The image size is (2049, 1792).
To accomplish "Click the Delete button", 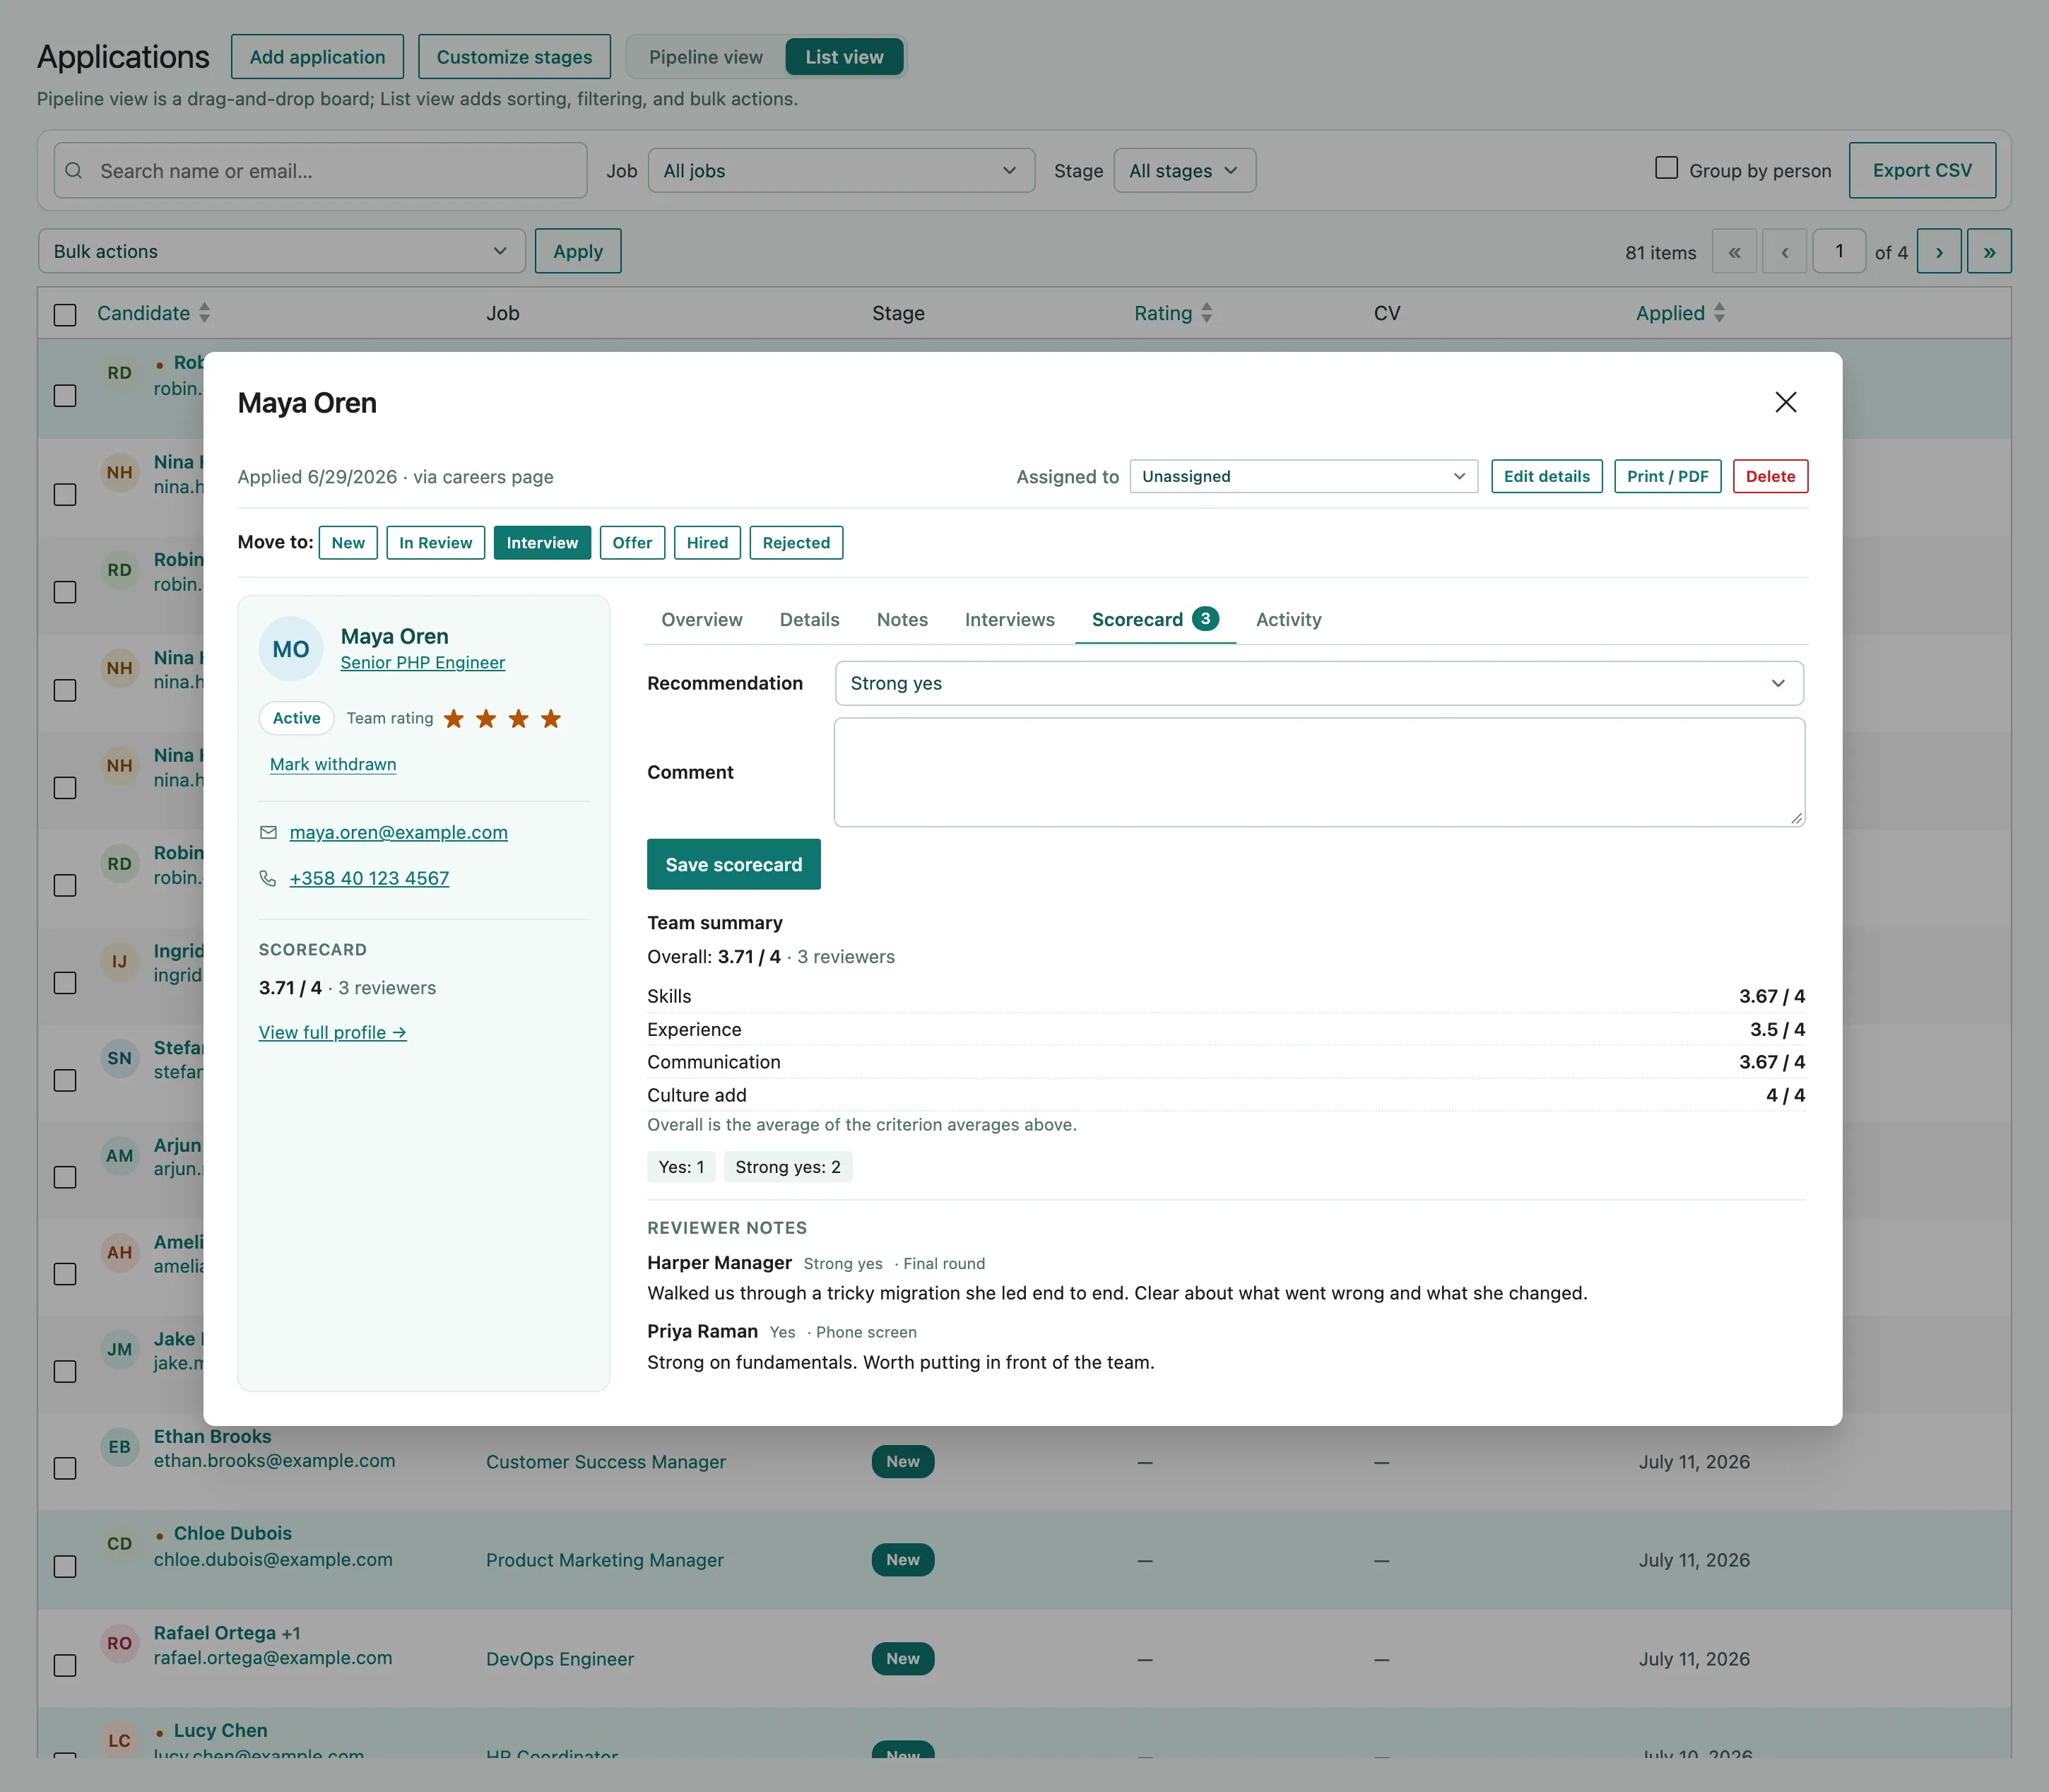I will (x=1770, y=476).
